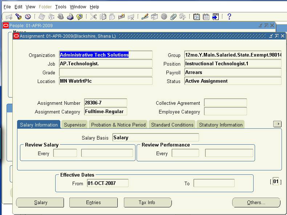Switch to Probation & Notice Period tab
The image size is (287, 215).
point(118,125)
